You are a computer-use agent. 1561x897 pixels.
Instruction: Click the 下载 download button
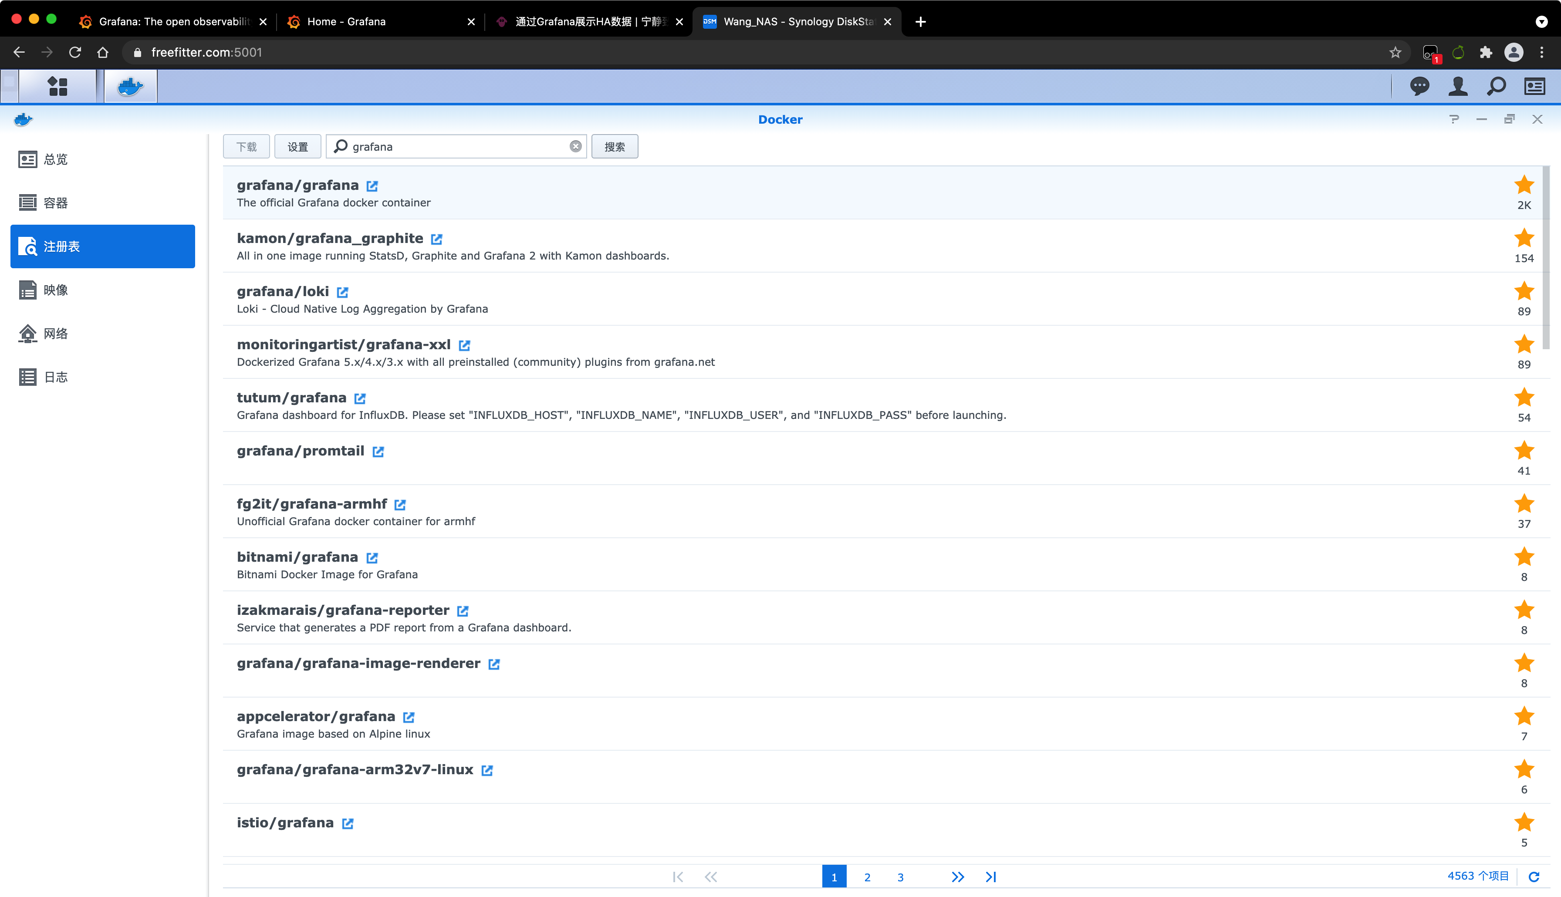247,147
